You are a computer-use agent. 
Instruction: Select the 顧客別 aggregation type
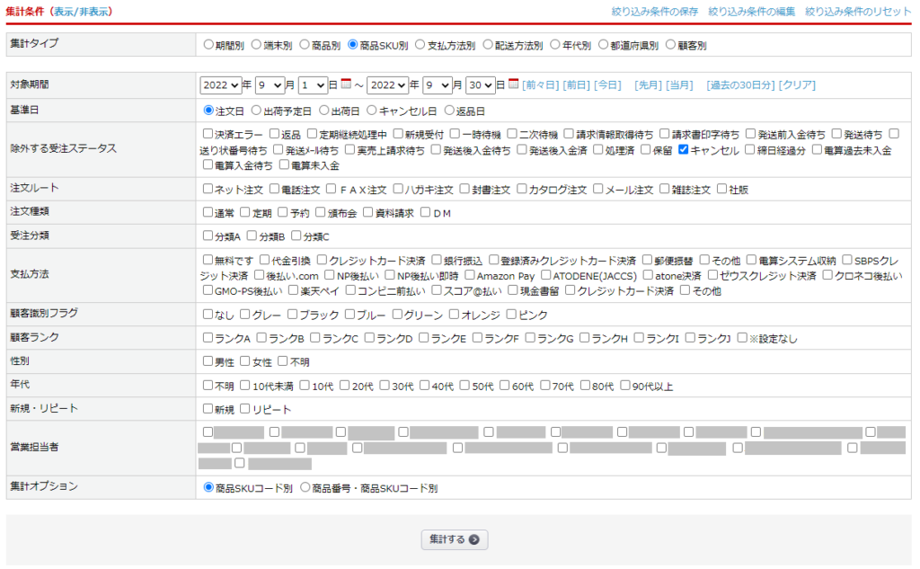point(670,43)
